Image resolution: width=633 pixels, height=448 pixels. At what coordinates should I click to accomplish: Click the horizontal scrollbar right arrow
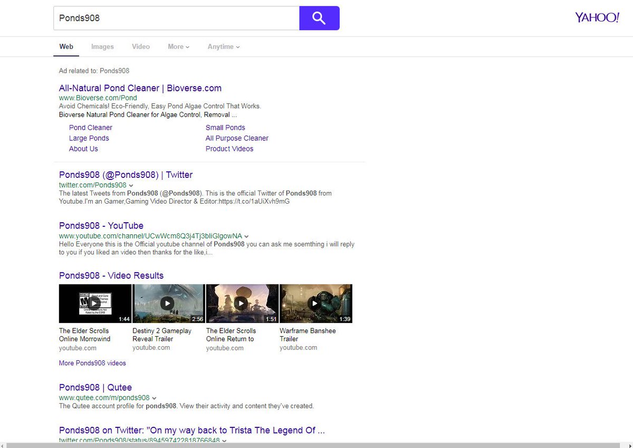click(630, 445)
